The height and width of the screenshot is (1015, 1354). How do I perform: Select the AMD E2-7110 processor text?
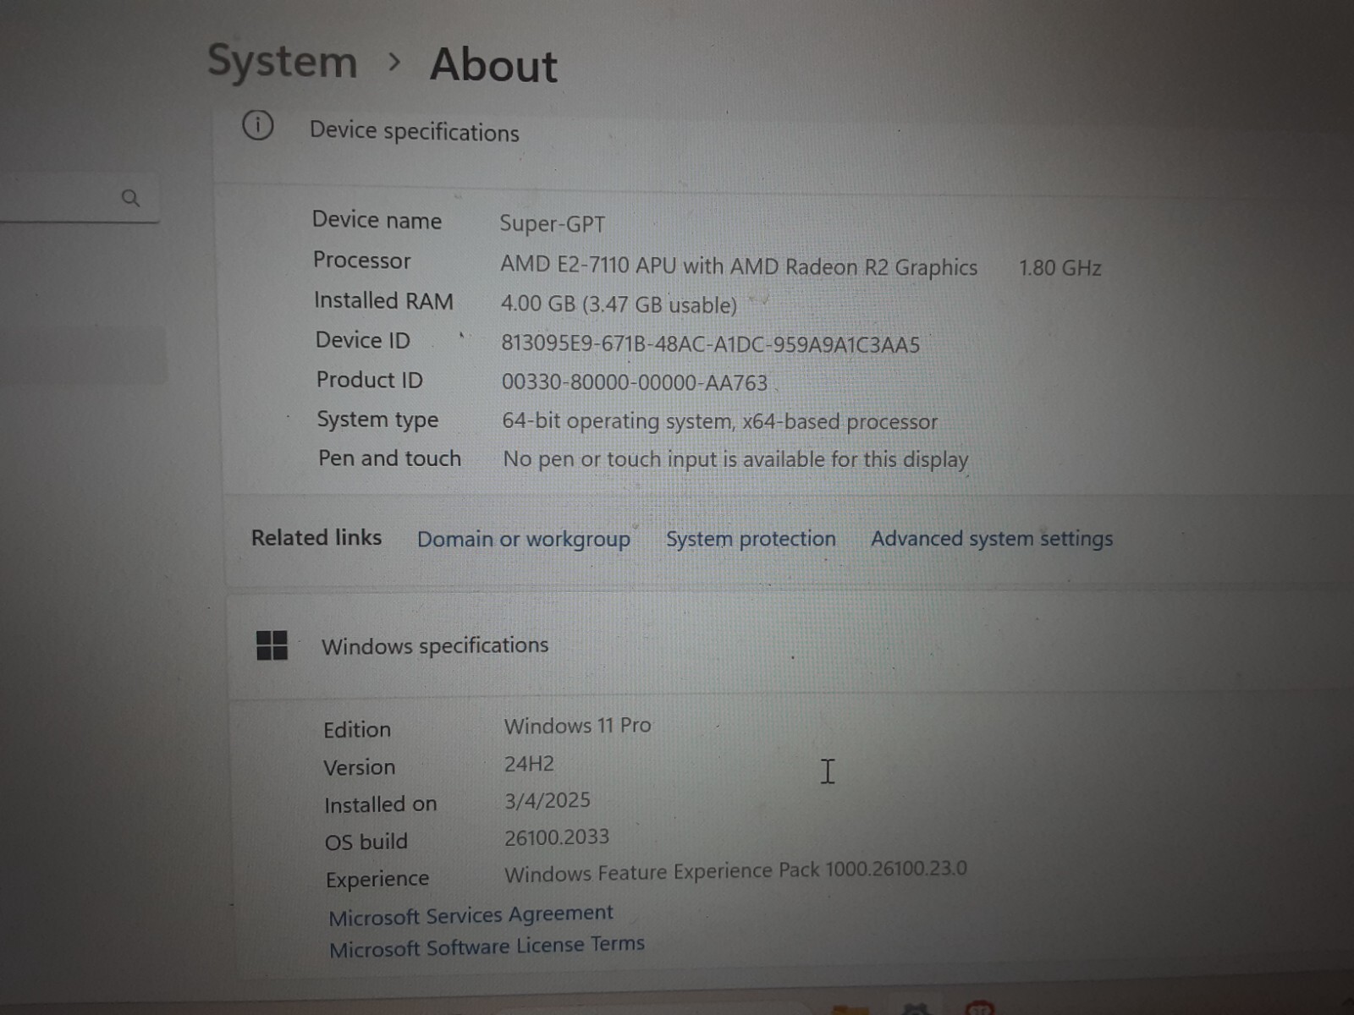[x=738, y=266]
